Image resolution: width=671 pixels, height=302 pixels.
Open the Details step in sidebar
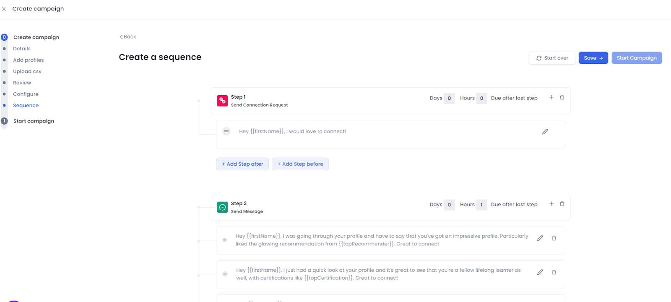pyautogui.click(x=22, y=49)
